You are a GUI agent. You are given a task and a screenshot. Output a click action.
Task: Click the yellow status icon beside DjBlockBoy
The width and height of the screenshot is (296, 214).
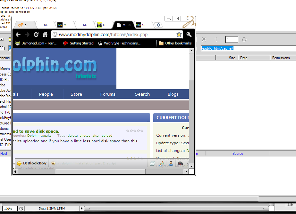19,163
